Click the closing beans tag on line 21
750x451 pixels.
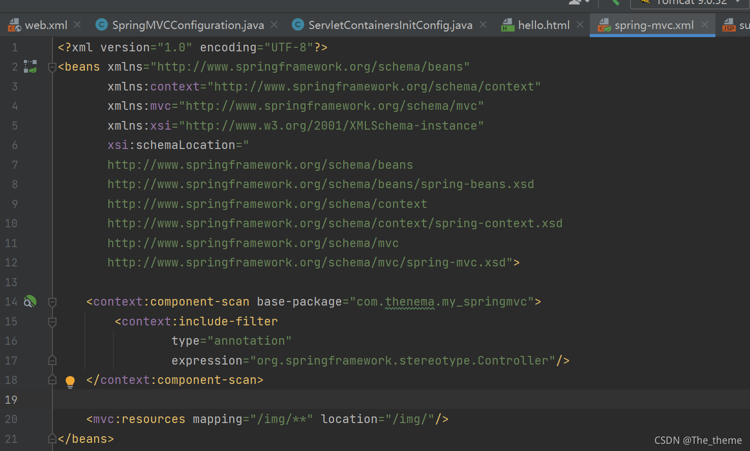[x=86, y=439]
